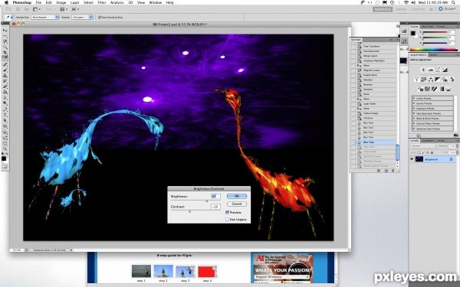Image resolution: width=460 pixels, height=287 pixels.
Task: Select the Move tool in the toolbox
Action: 5,30
